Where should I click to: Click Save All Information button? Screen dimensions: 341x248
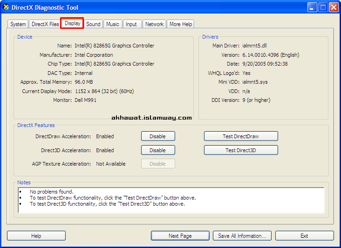[242, 236]
